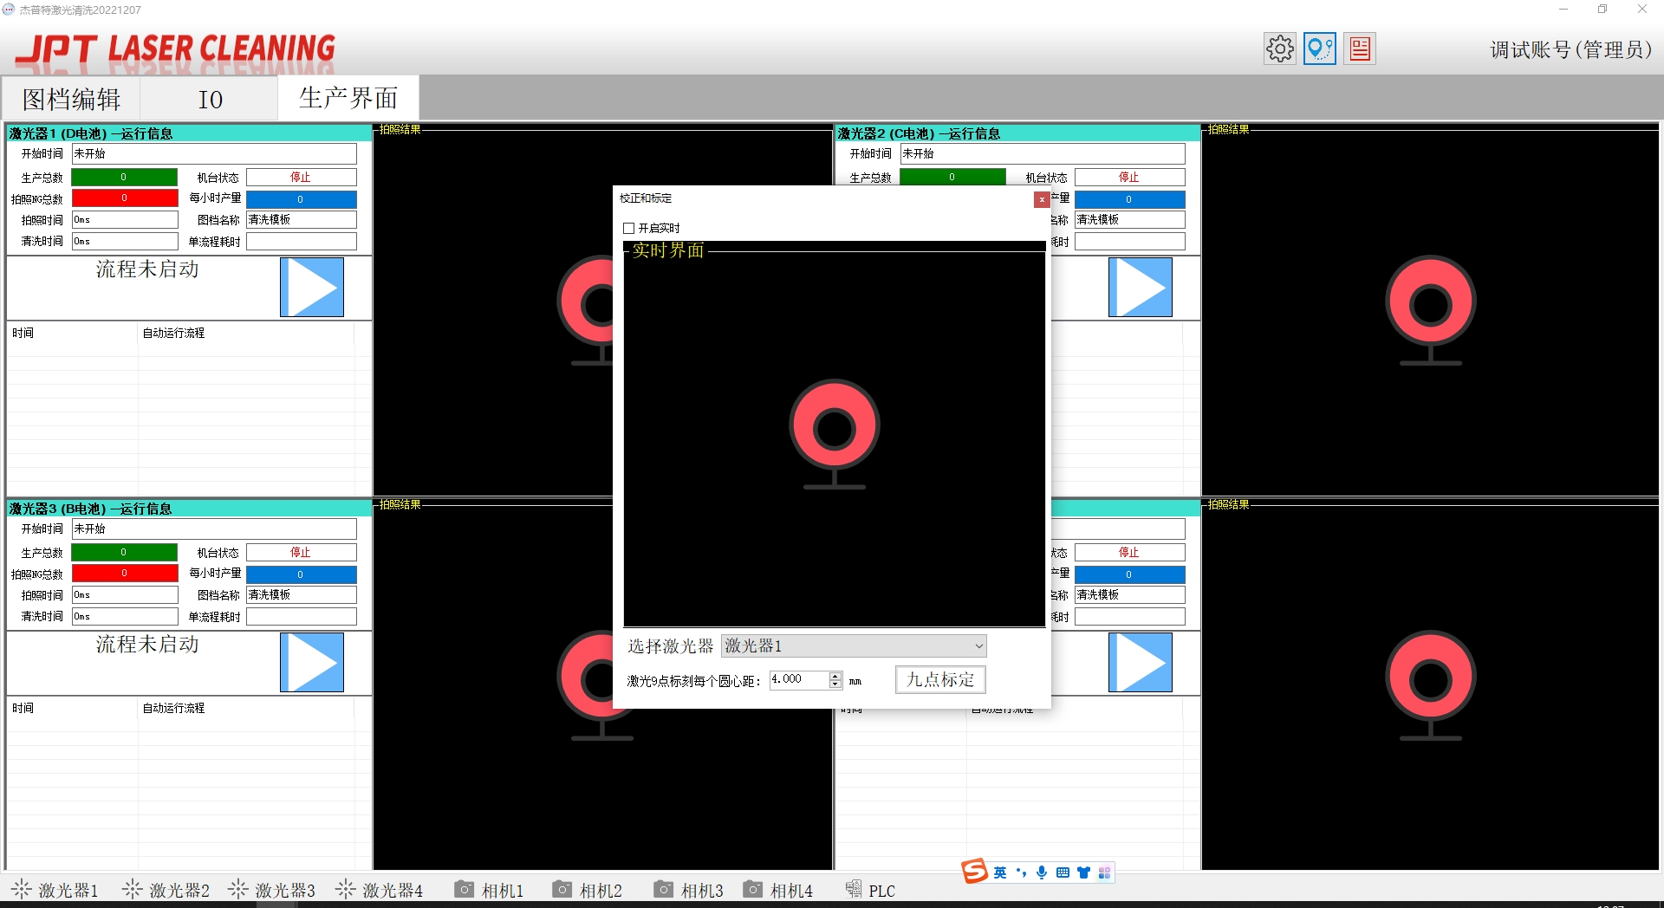Click 激光器2 status icon in bottom bar
The width and height of the screenshot is (1664, 908).
[132, 889]
